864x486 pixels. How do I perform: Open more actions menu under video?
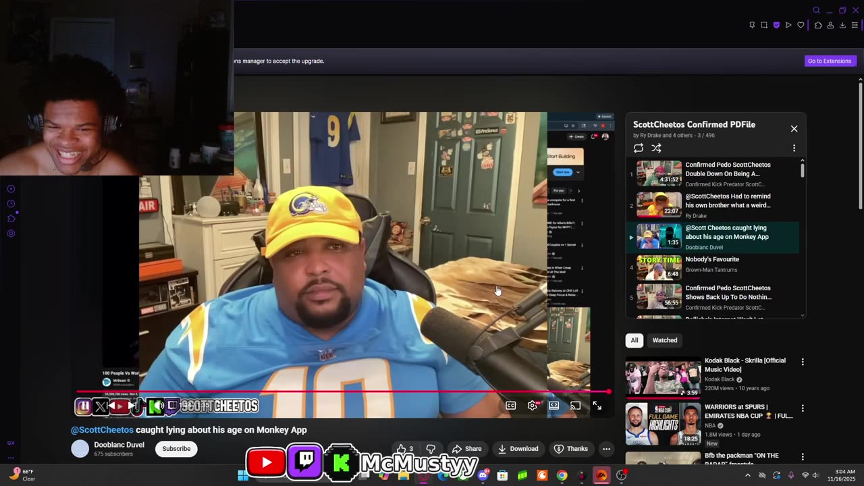606,449
